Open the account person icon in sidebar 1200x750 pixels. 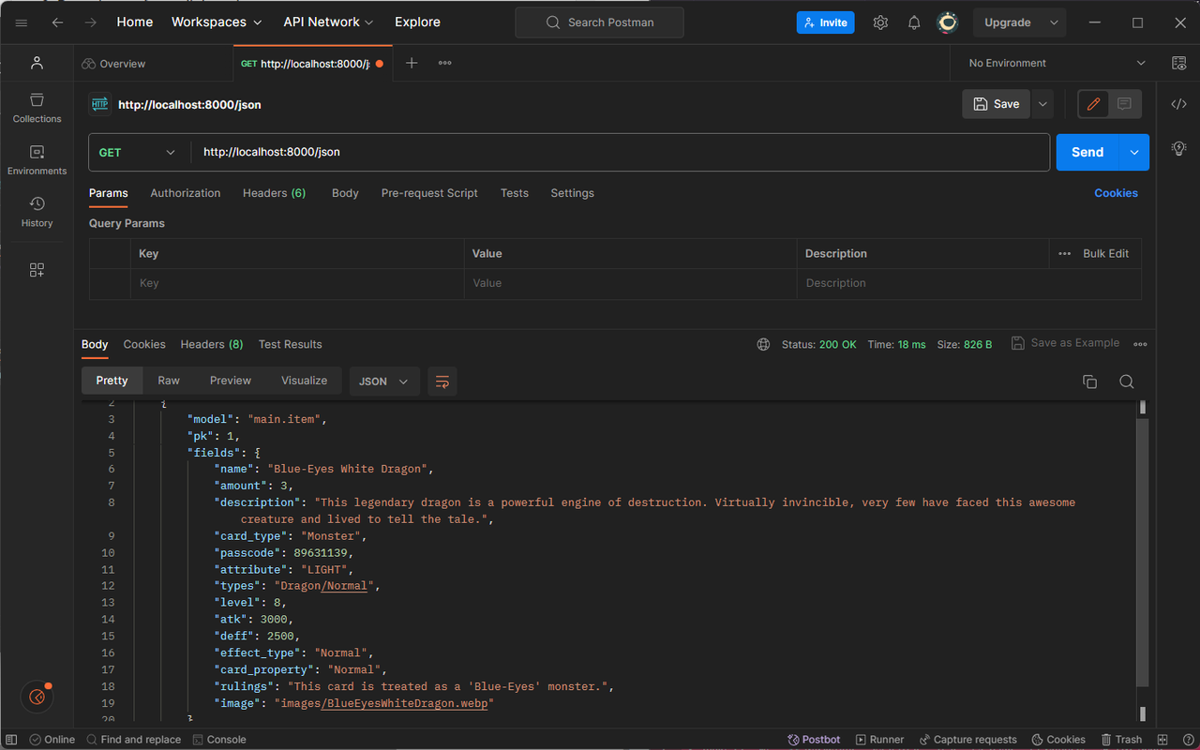[37, 63]
